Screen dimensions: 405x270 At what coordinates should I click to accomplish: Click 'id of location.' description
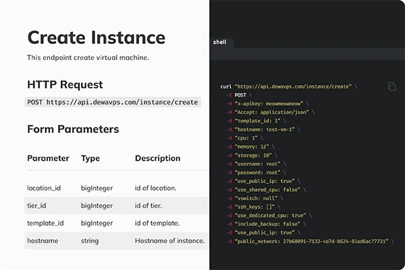[x=156, y=188]
